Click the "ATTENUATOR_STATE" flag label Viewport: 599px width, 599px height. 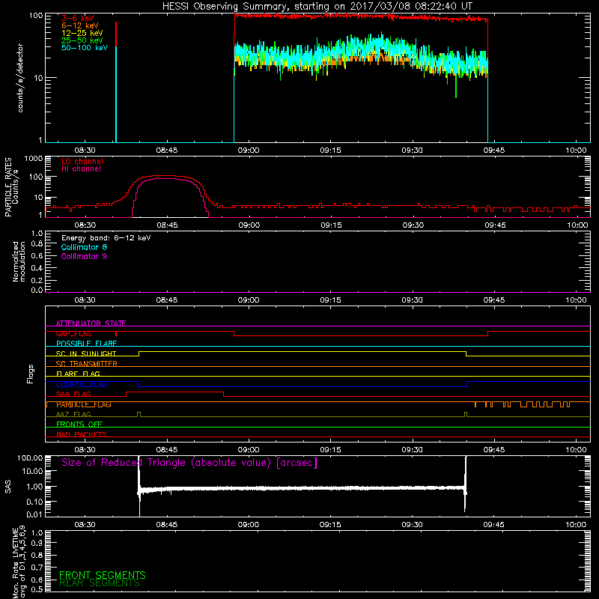(91, 323)
